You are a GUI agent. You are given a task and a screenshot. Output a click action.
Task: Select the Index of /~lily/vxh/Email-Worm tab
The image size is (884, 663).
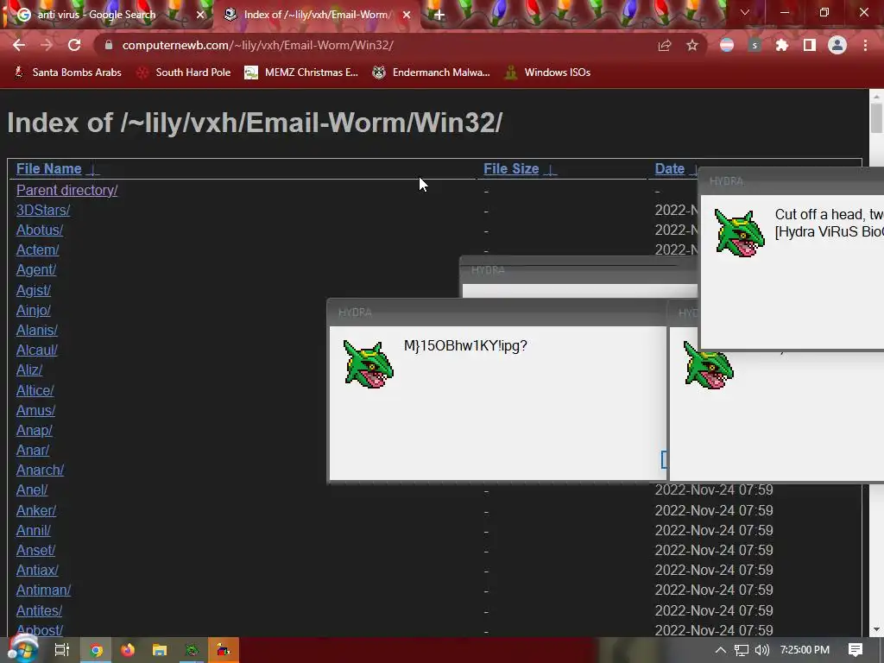[316, 15]
